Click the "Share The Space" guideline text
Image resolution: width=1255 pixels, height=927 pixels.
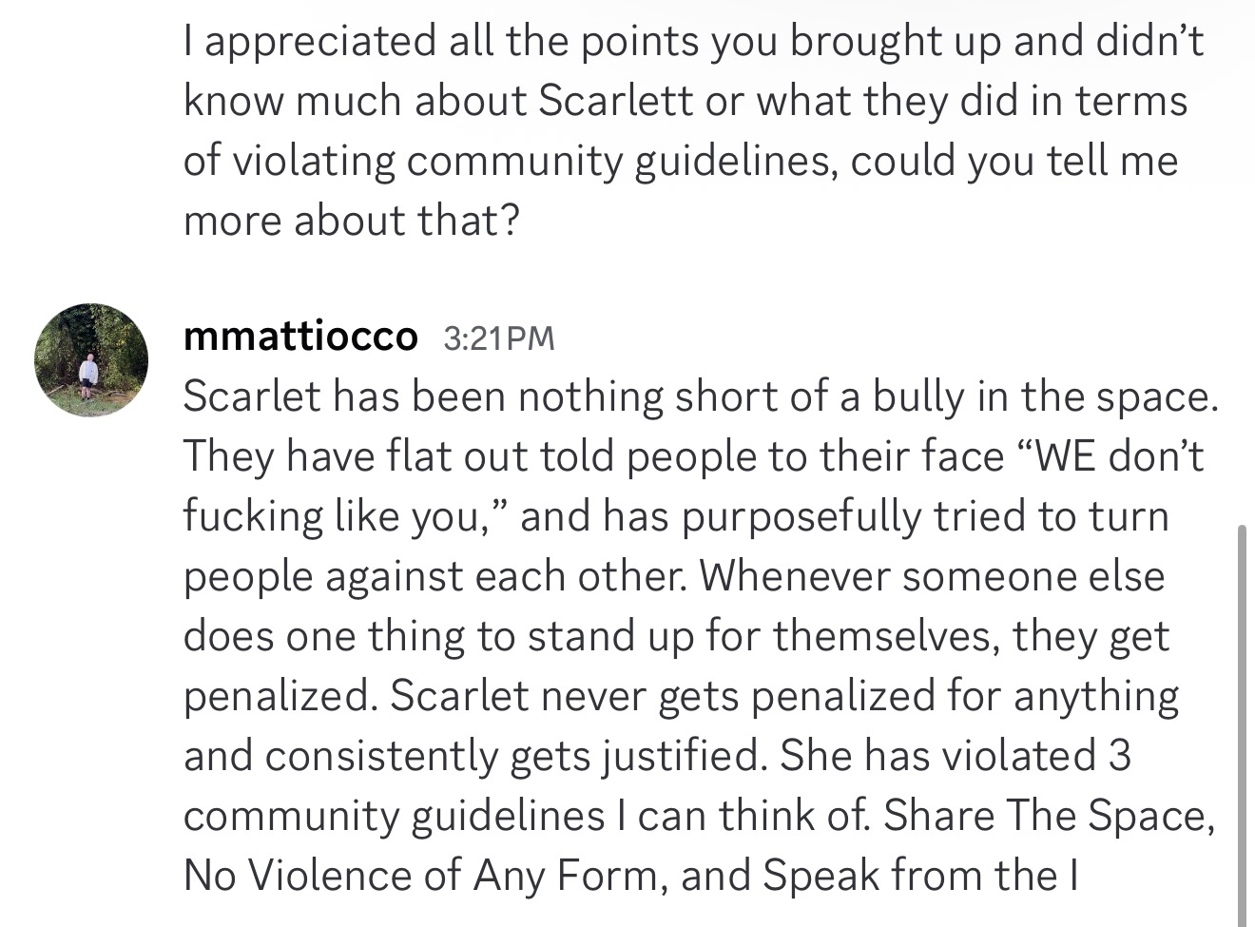coord(1048,816)
